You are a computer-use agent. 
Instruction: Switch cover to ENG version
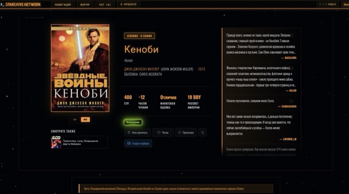[75, 119]
